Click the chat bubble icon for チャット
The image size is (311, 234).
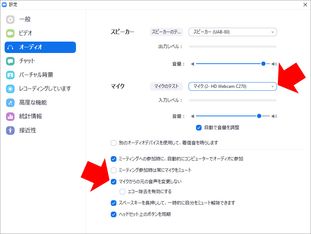click(x=10, y=61)
